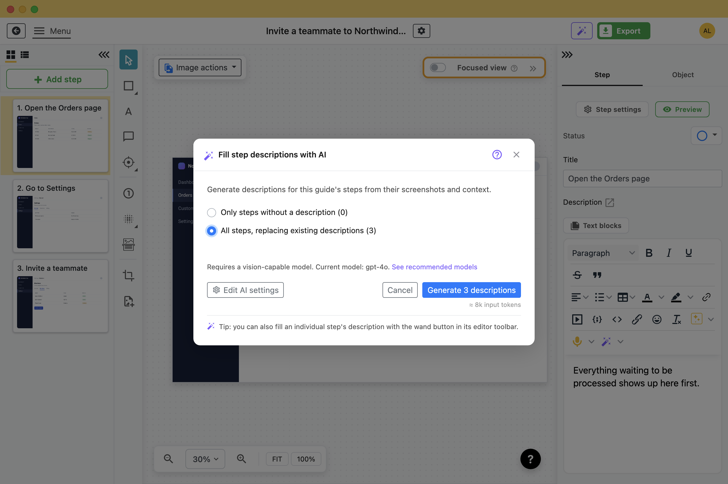728x484 pixels.
Task: Select the rectangle shape tool
Action: [128, 86]
